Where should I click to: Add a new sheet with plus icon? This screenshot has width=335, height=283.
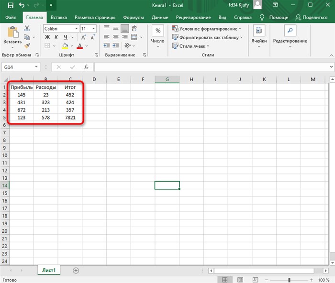(x=76, y=271)
